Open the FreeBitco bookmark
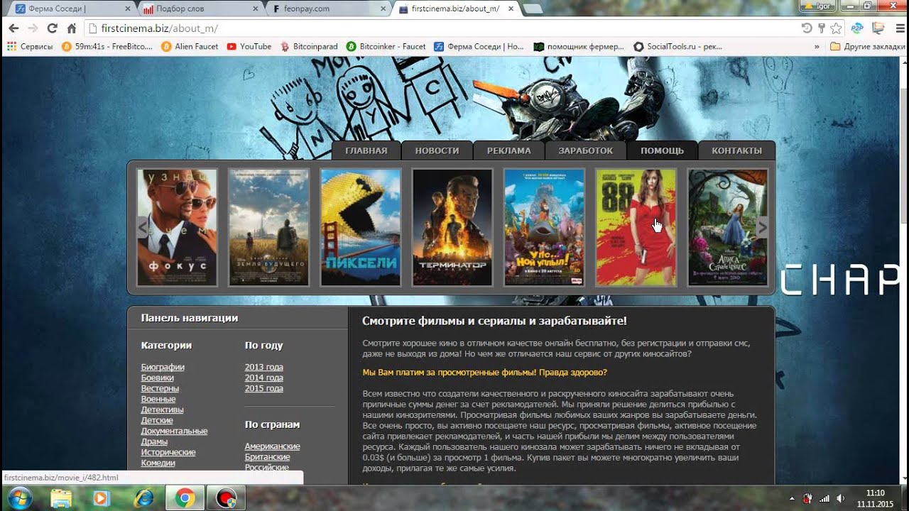Image resolution: width=909 pixels, height=511 pixels. point(107,47)
